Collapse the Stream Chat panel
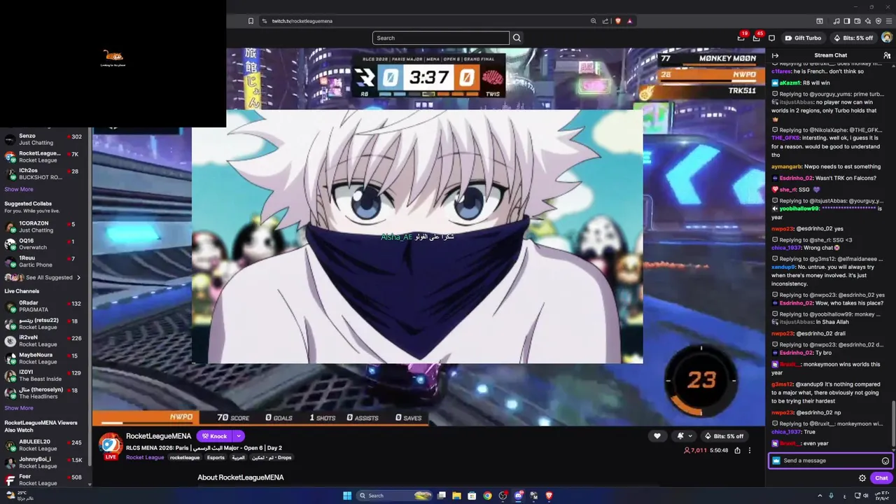Screen dimensions: 896x504 [x=775, y=55]
